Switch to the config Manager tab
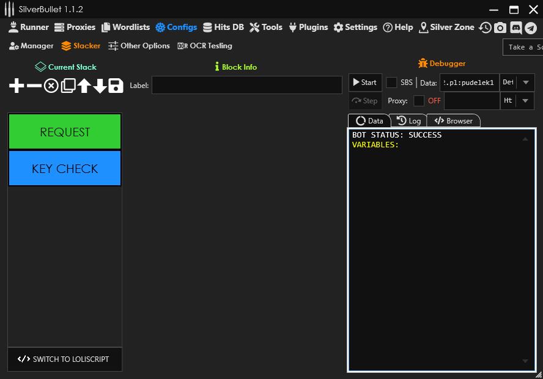Image resolution: width=543 pixels, height=379 pixels. pos(31,46)
